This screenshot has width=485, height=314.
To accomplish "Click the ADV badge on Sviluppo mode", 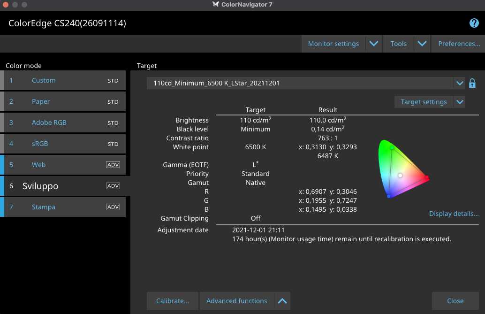I will tap(113, 186).
